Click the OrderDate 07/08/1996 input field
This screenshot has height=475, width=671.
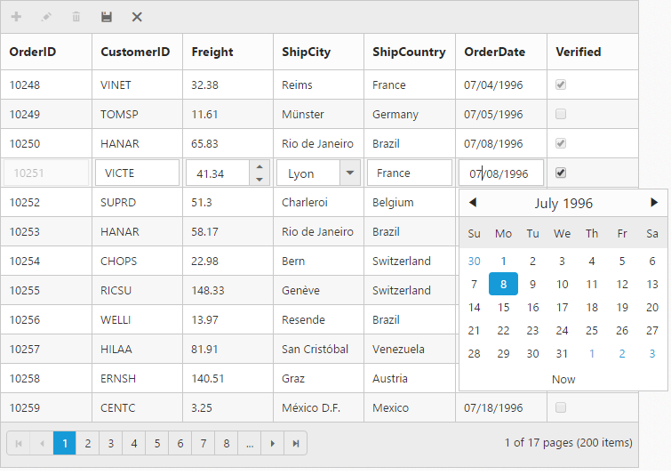click(501, 173)
